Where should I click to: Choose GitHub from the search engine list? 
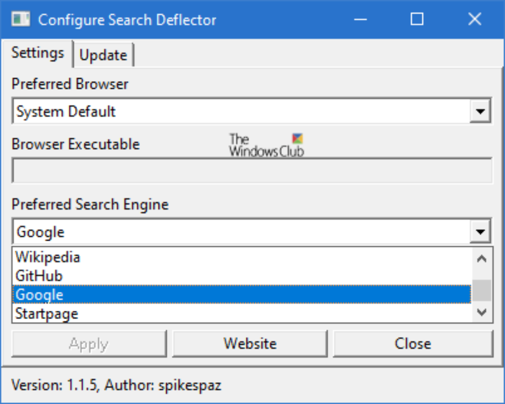(x=242, y=276)
